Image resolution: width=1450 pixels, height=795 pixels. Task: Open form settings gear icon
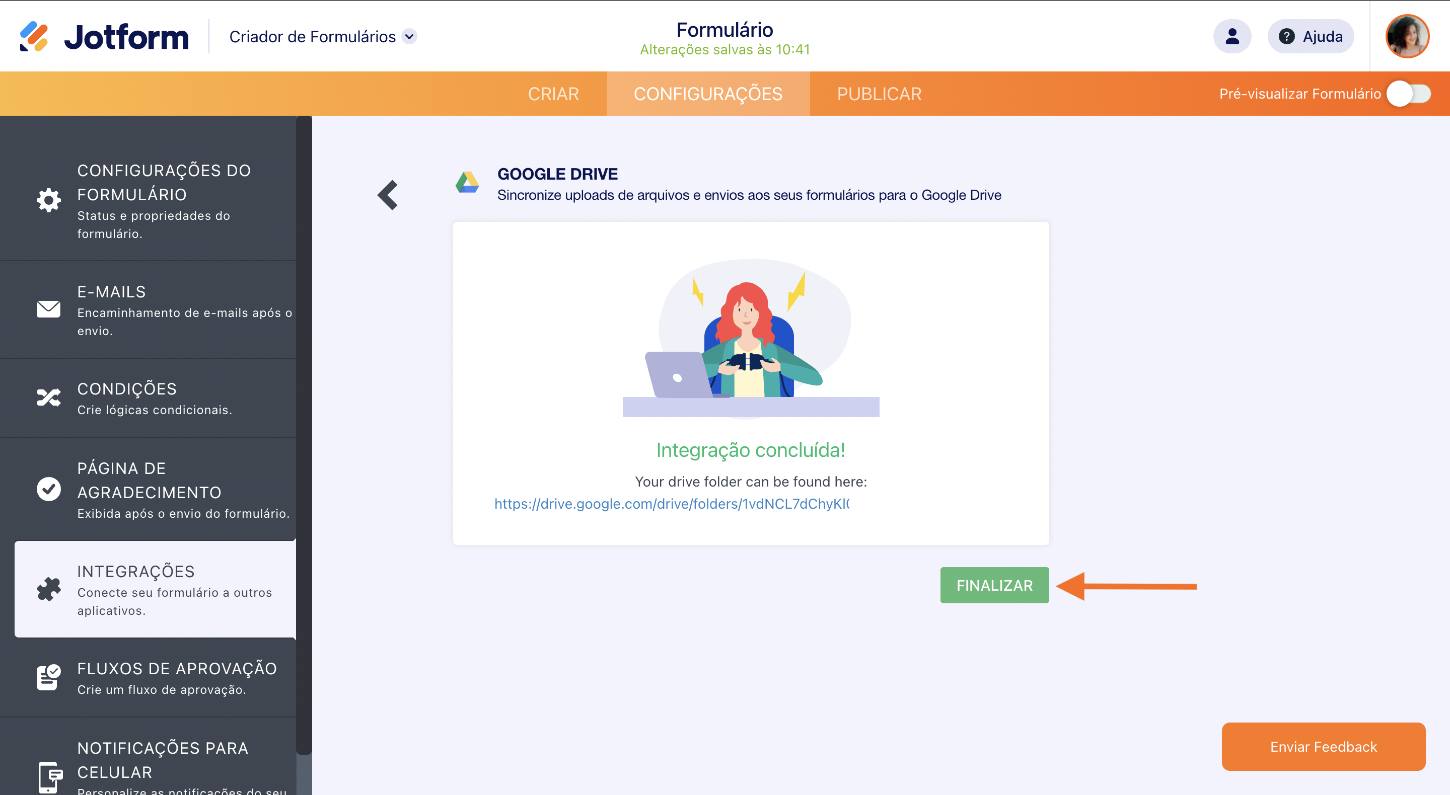point(48,200)
